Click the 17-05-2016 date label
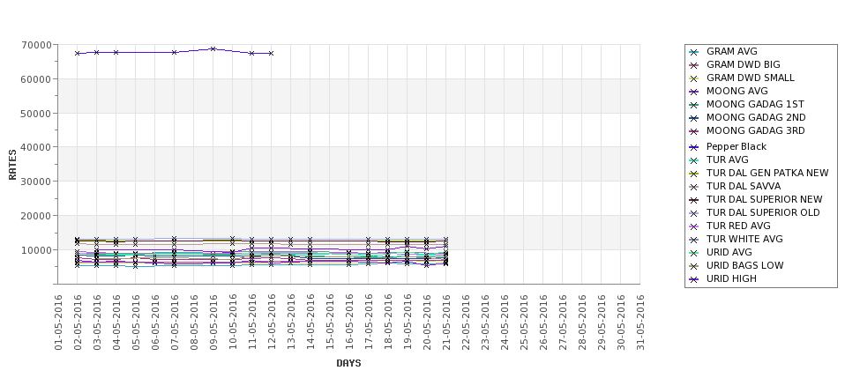860x378 pixels. (368, 322)
